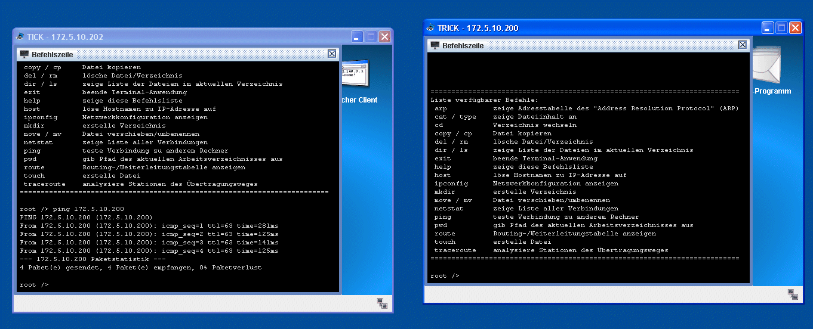Click the 'root />' prompt in TRICK terminal

click(445, 276)
